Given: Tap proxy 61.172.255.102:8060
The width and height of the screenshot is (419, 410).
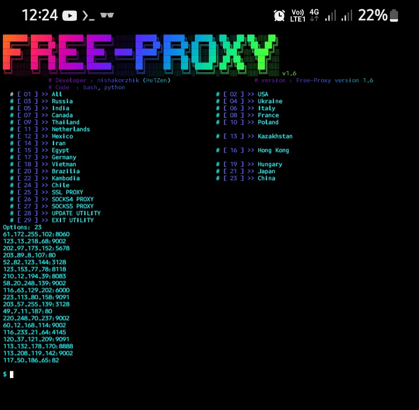Looking at the screenshot, I should [36, 234].
